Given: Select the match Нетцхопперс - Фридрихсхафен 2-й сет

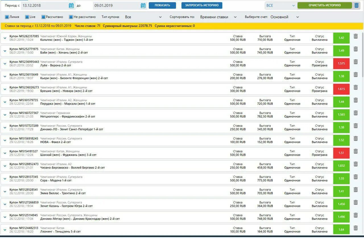Looking at the screenshot, I should click(x=68, y=116).
